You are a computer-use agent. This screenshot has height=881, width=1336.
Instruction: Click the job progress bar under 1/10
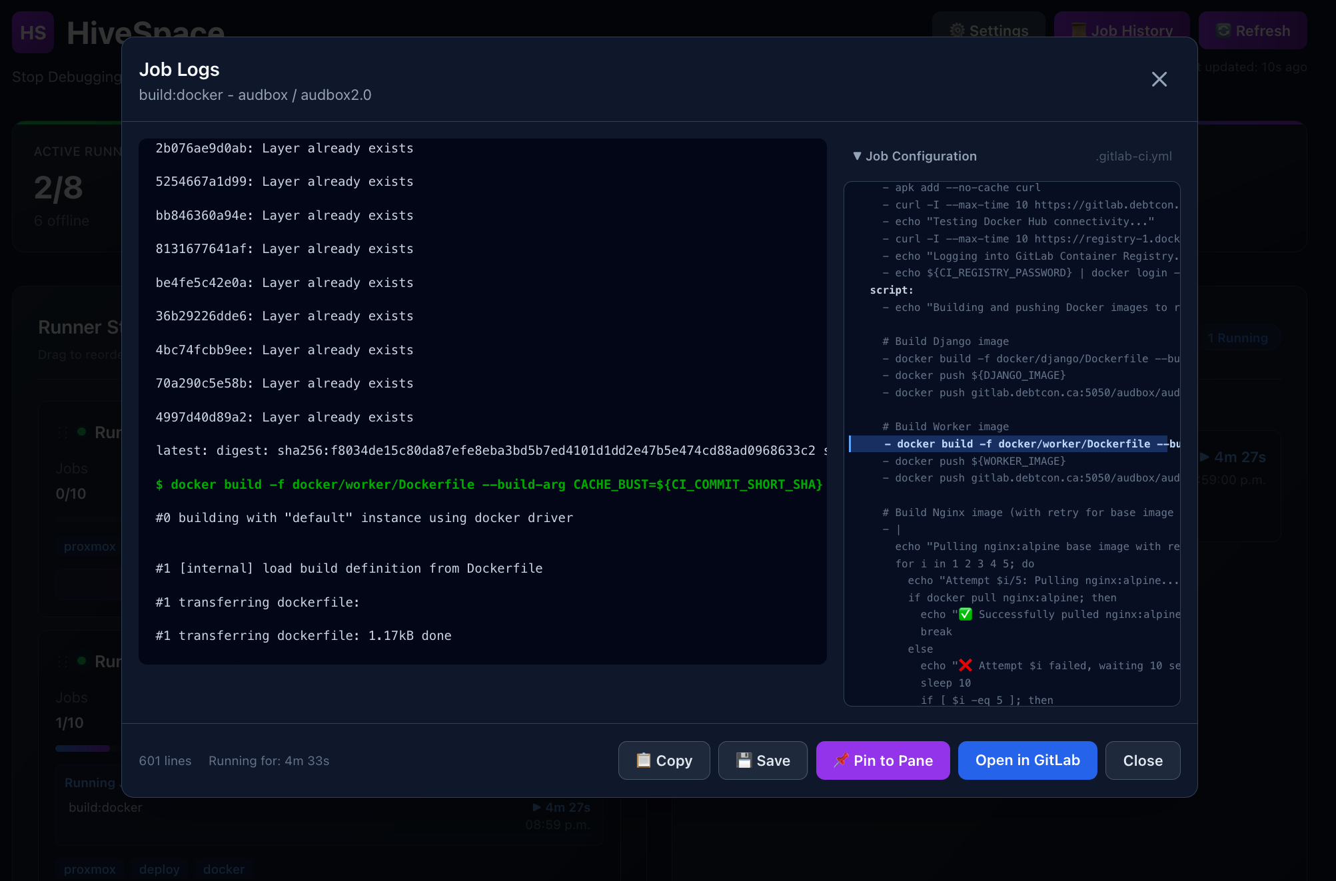tap(83, 748)
